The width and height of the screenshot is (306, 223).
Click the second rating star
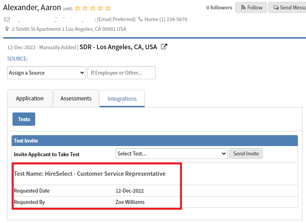pyautogui.click(x=85, y=8)
